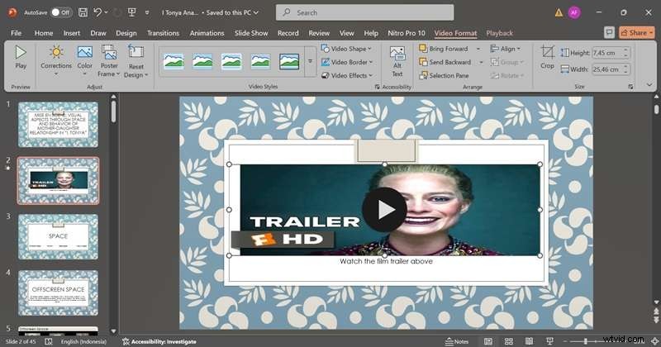661x347 pixels.
Task: Click the Notes button in status bar
Action: point(457,341)
